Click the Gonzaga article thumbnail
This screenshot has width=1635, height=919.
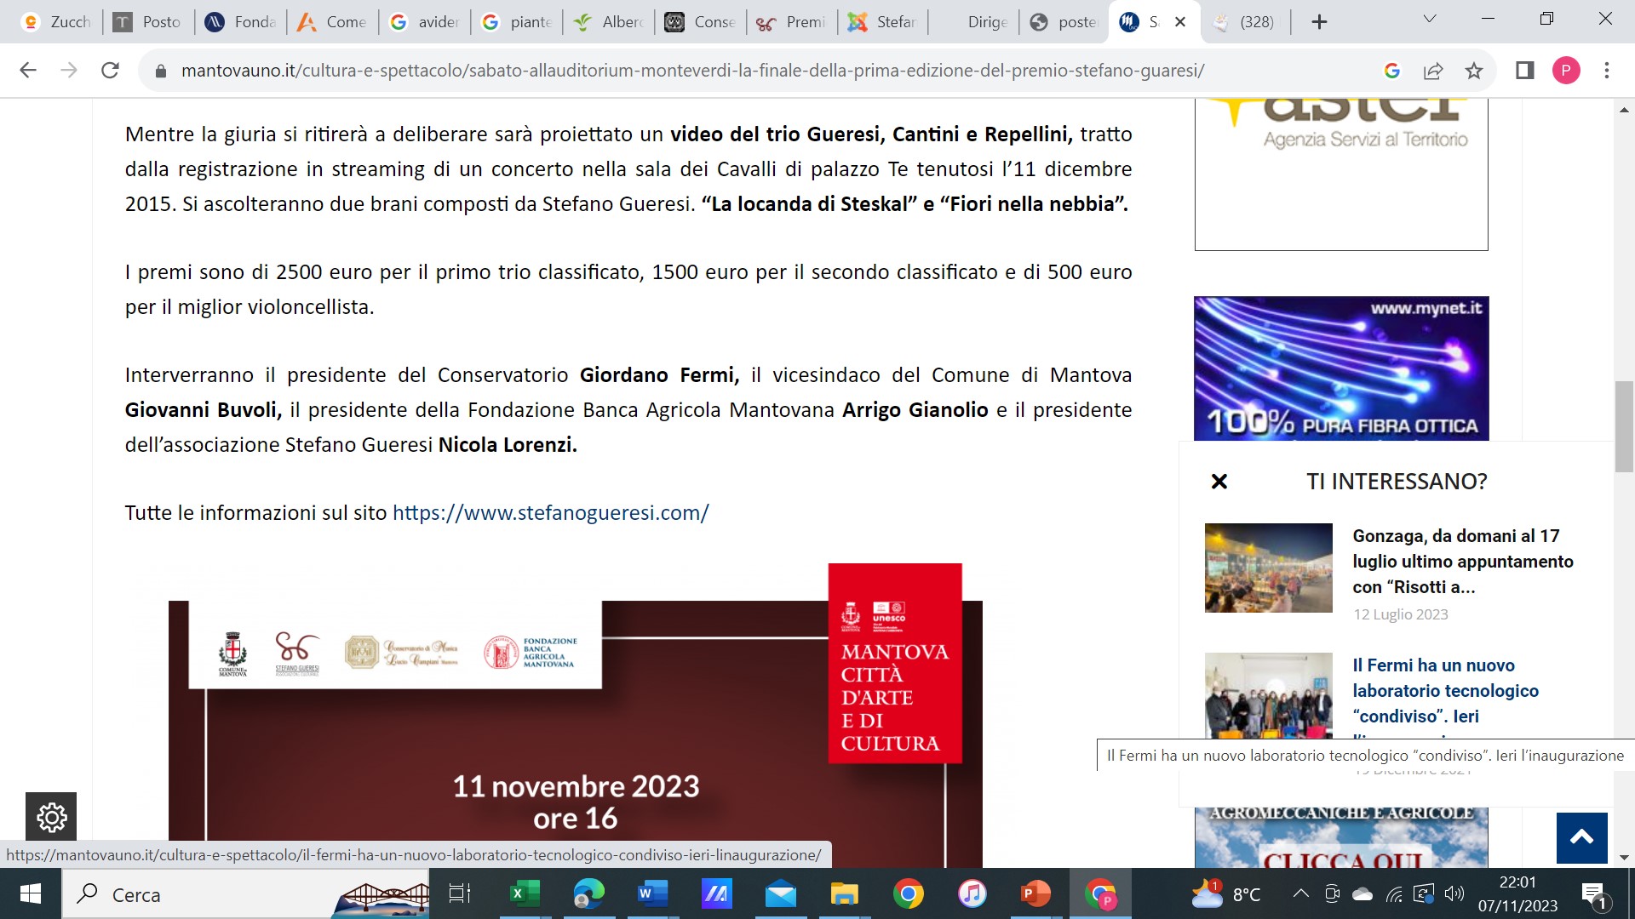tap(1268, 568)
